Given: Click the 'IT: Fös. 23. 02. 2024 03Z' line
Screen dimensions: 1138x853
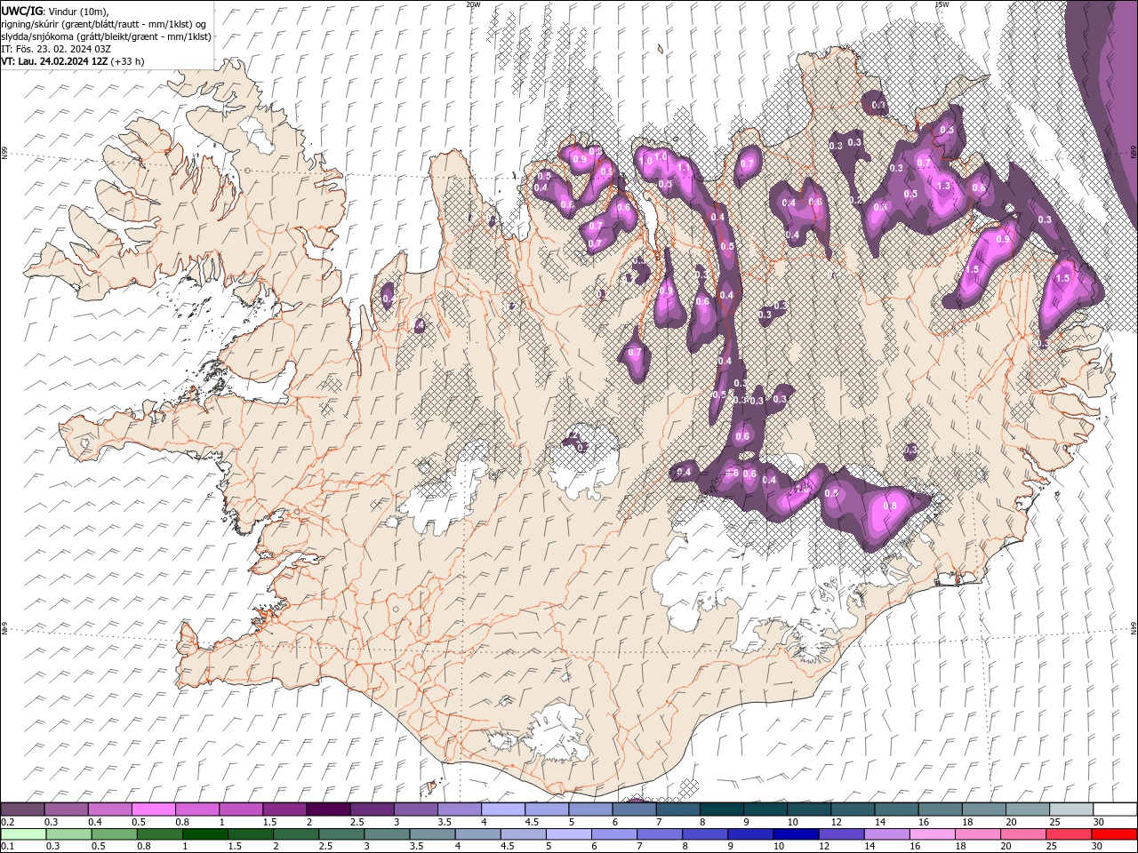Looking at the screenshot, I should 55,49.
